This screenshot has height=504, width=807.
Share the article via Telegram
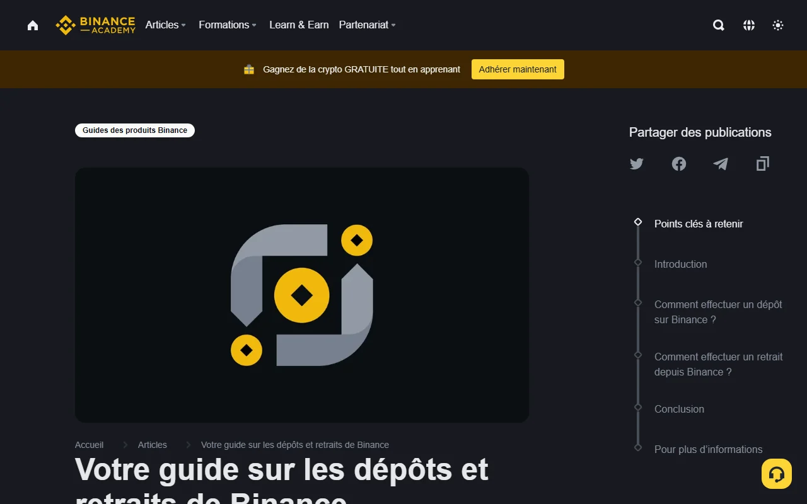[x=721, y=164]
